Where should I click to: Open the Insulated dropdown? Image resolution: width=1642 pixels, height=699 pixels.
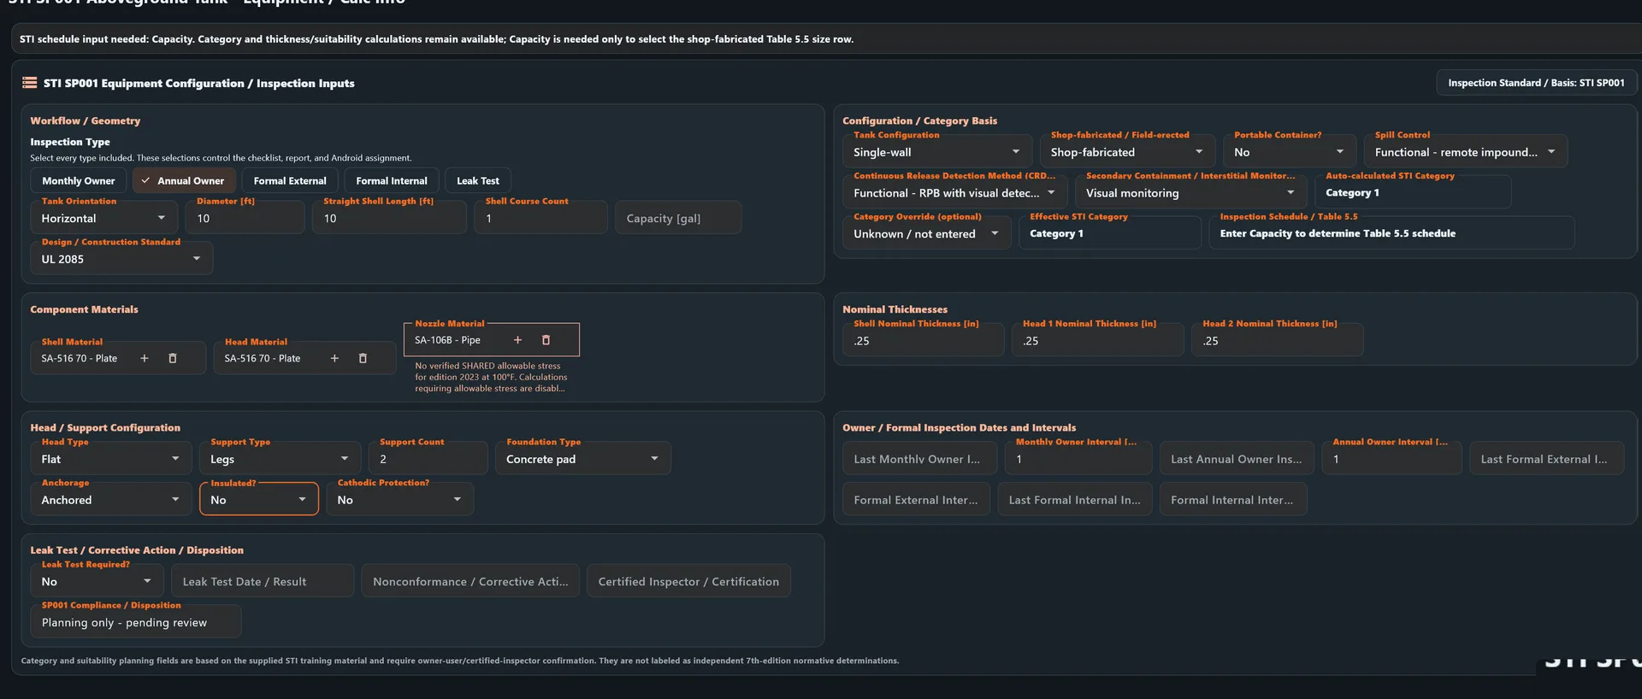259,500
